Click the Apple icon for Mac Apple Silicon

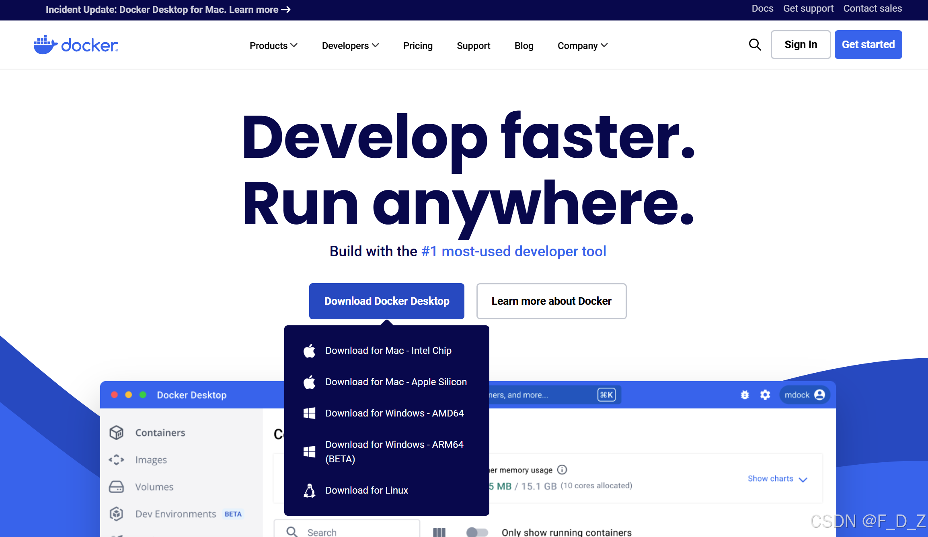click(309, 382)
